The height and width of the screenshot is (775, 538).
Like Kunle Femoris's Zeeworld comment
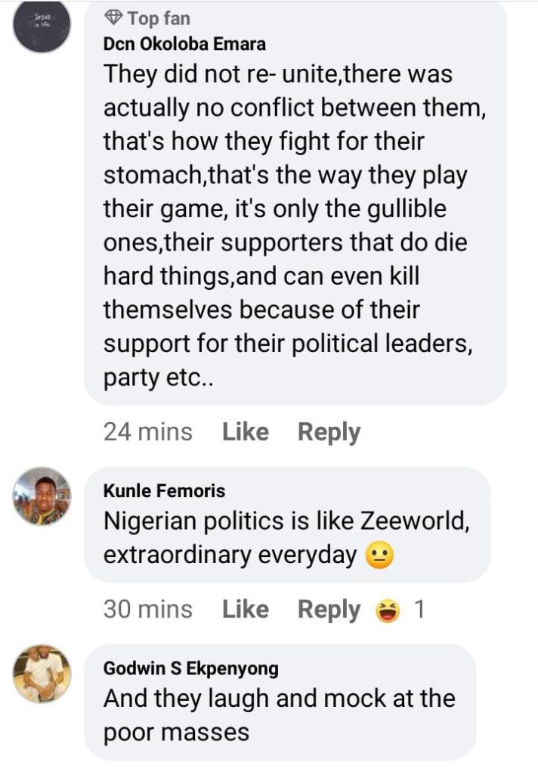[x=246, y=610]
